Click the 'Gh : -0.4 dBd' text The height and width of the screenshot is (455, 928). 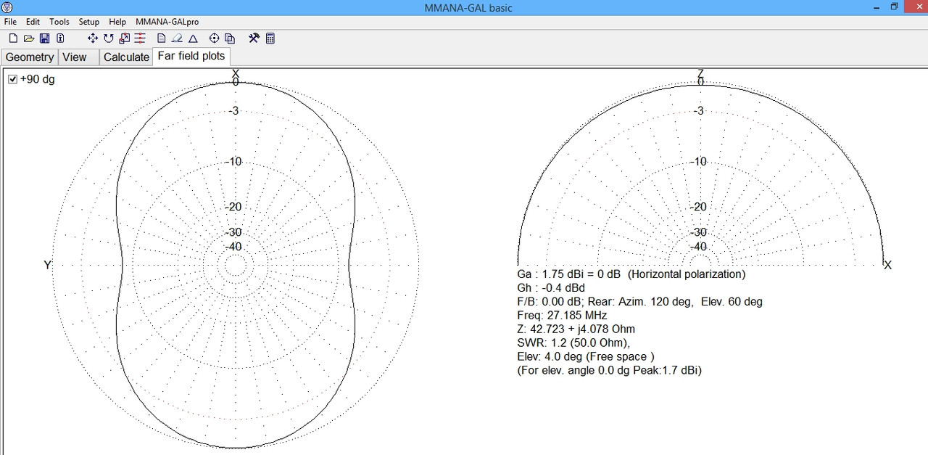click(x=551, y=288)
